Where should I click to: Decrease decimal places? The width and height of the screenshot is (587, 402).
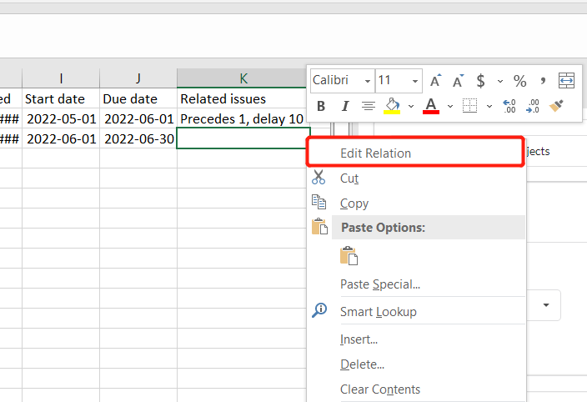pos(533,106)
